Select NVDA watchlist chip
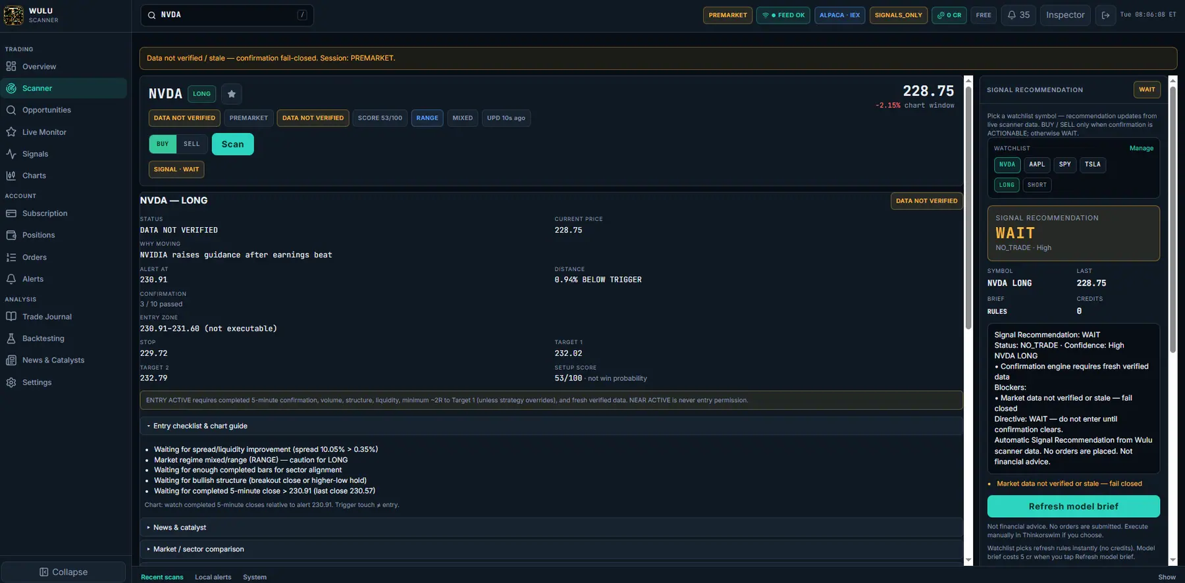The image size is (1185, 583). coord(1007,165)
